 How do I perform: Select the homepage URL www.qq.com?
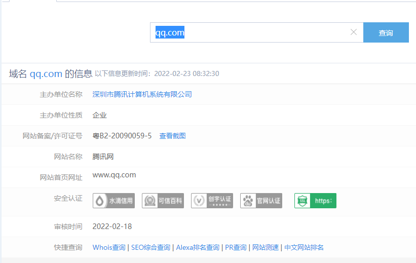114,175
